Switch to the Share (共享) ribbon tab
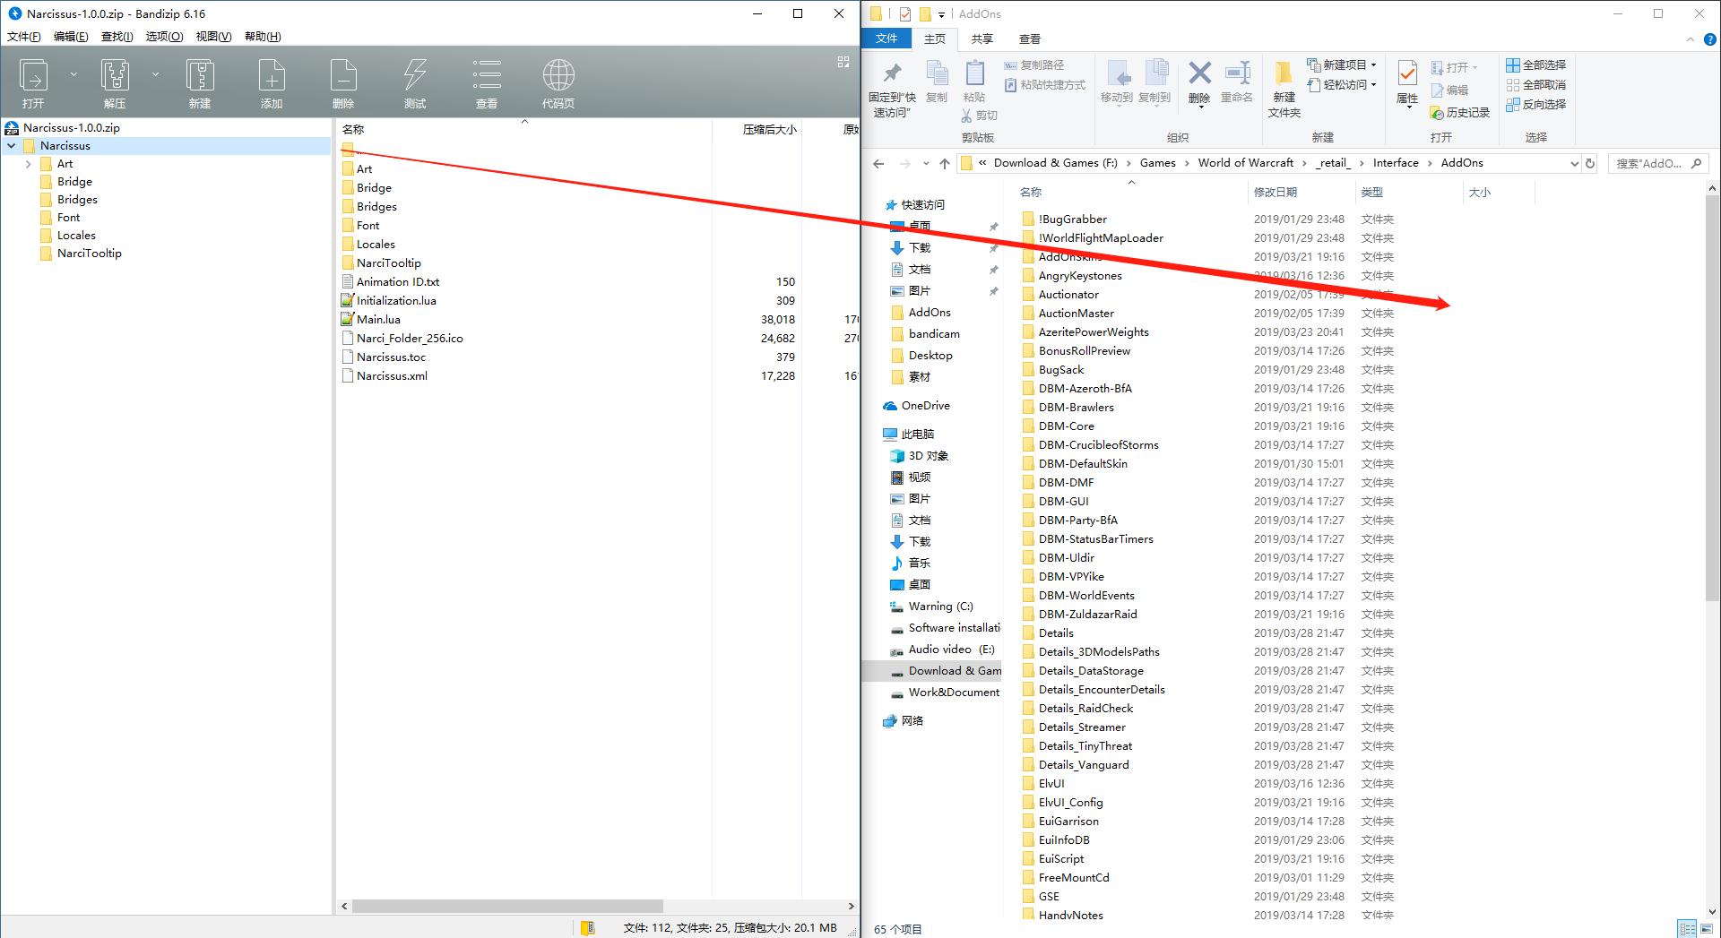The height and width of the screenshot is (938, 1721). [x=982, y=39]
